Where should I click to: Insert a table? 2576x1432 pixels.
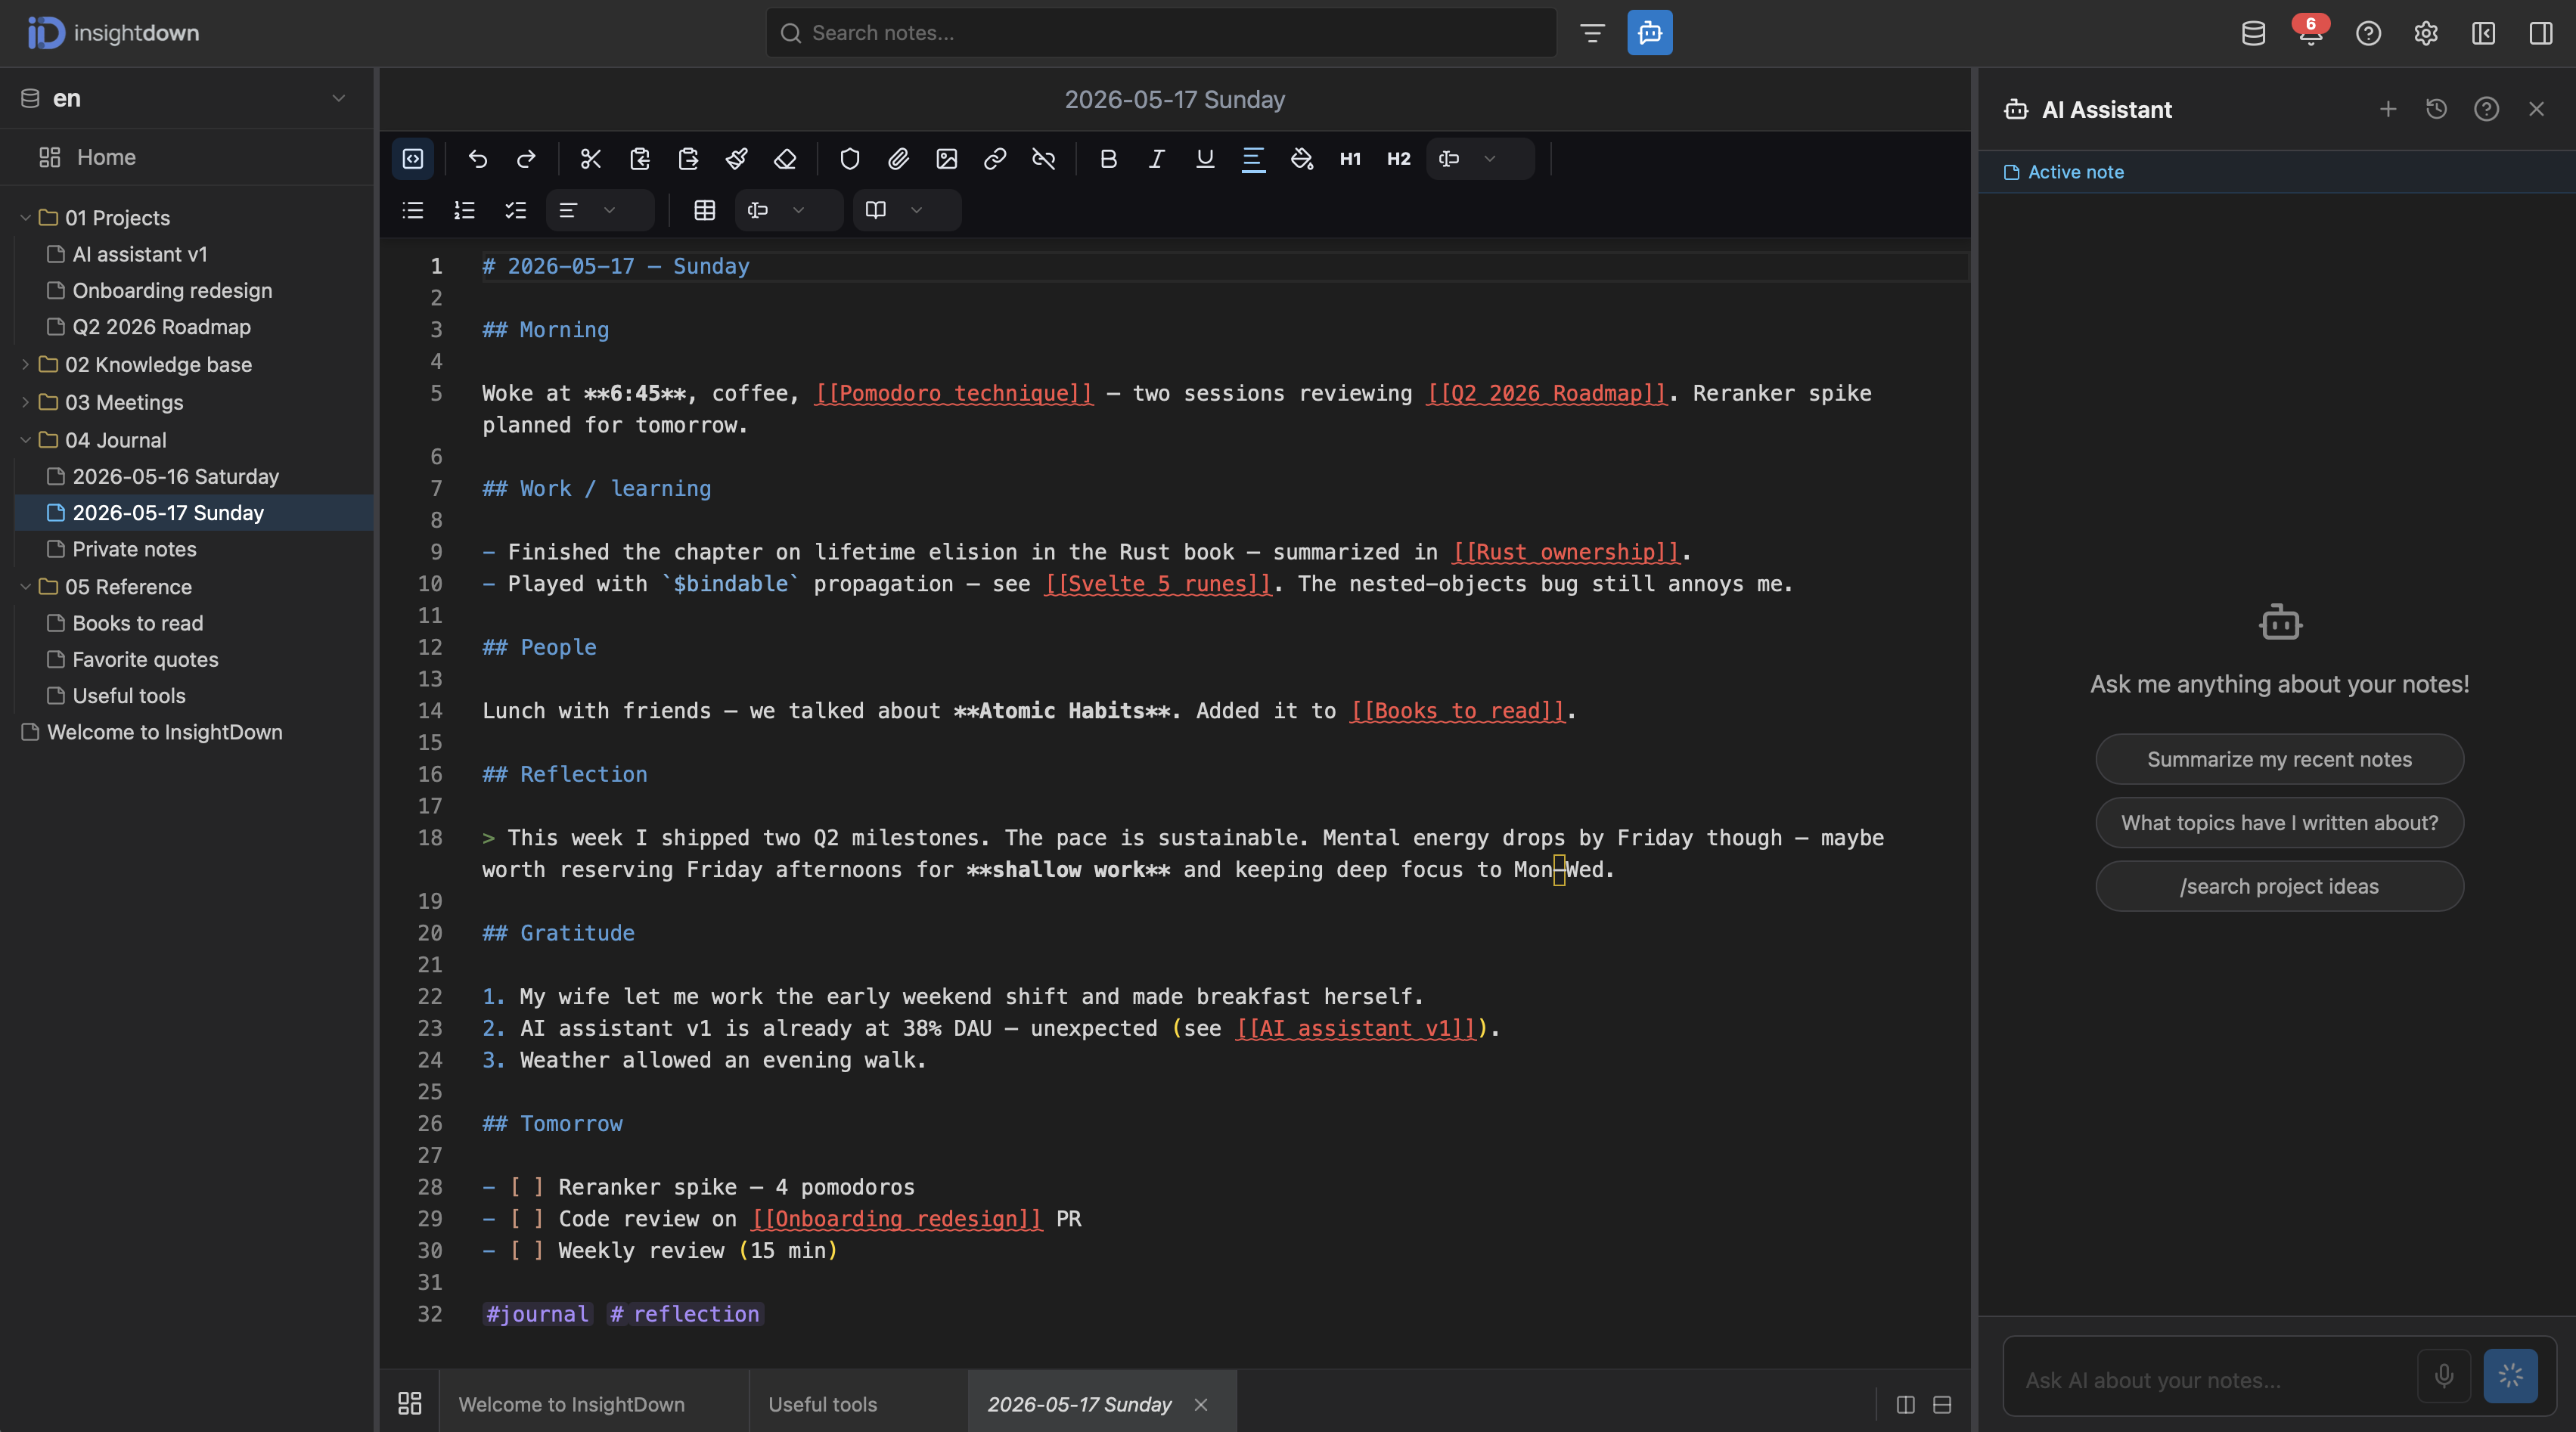(x=705, y=210)
